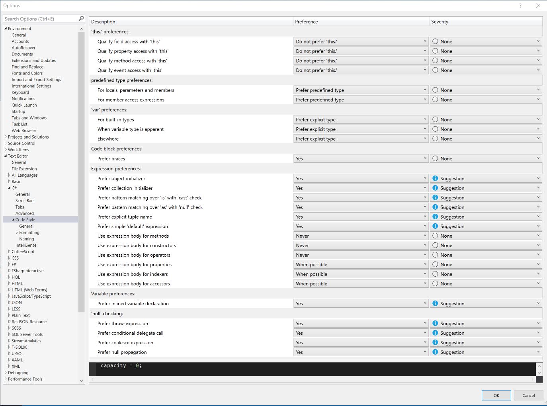
Task: Select Naming under Code Style
Action: point(27,239)
